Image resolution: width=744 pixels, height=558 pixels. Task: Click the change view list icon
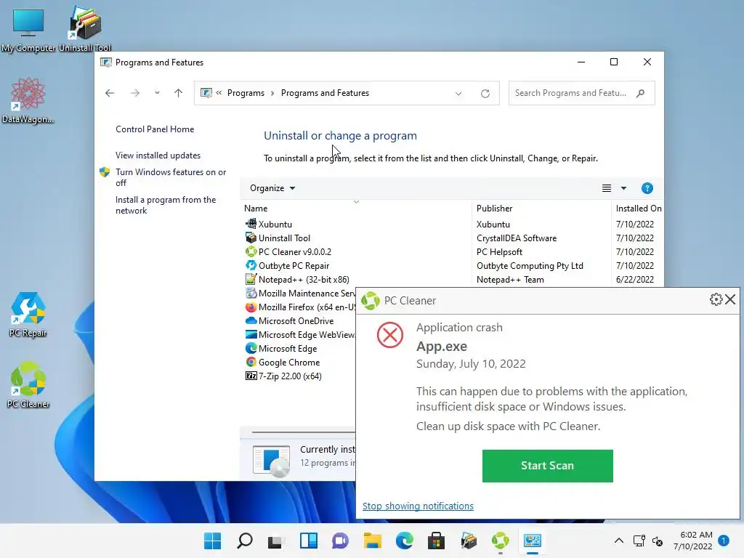pos(607,188)
